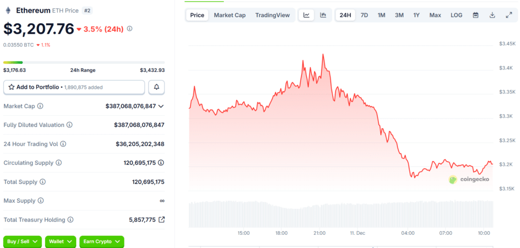Expand the Market Cap value chevron
520x248 pixels.
161,106
